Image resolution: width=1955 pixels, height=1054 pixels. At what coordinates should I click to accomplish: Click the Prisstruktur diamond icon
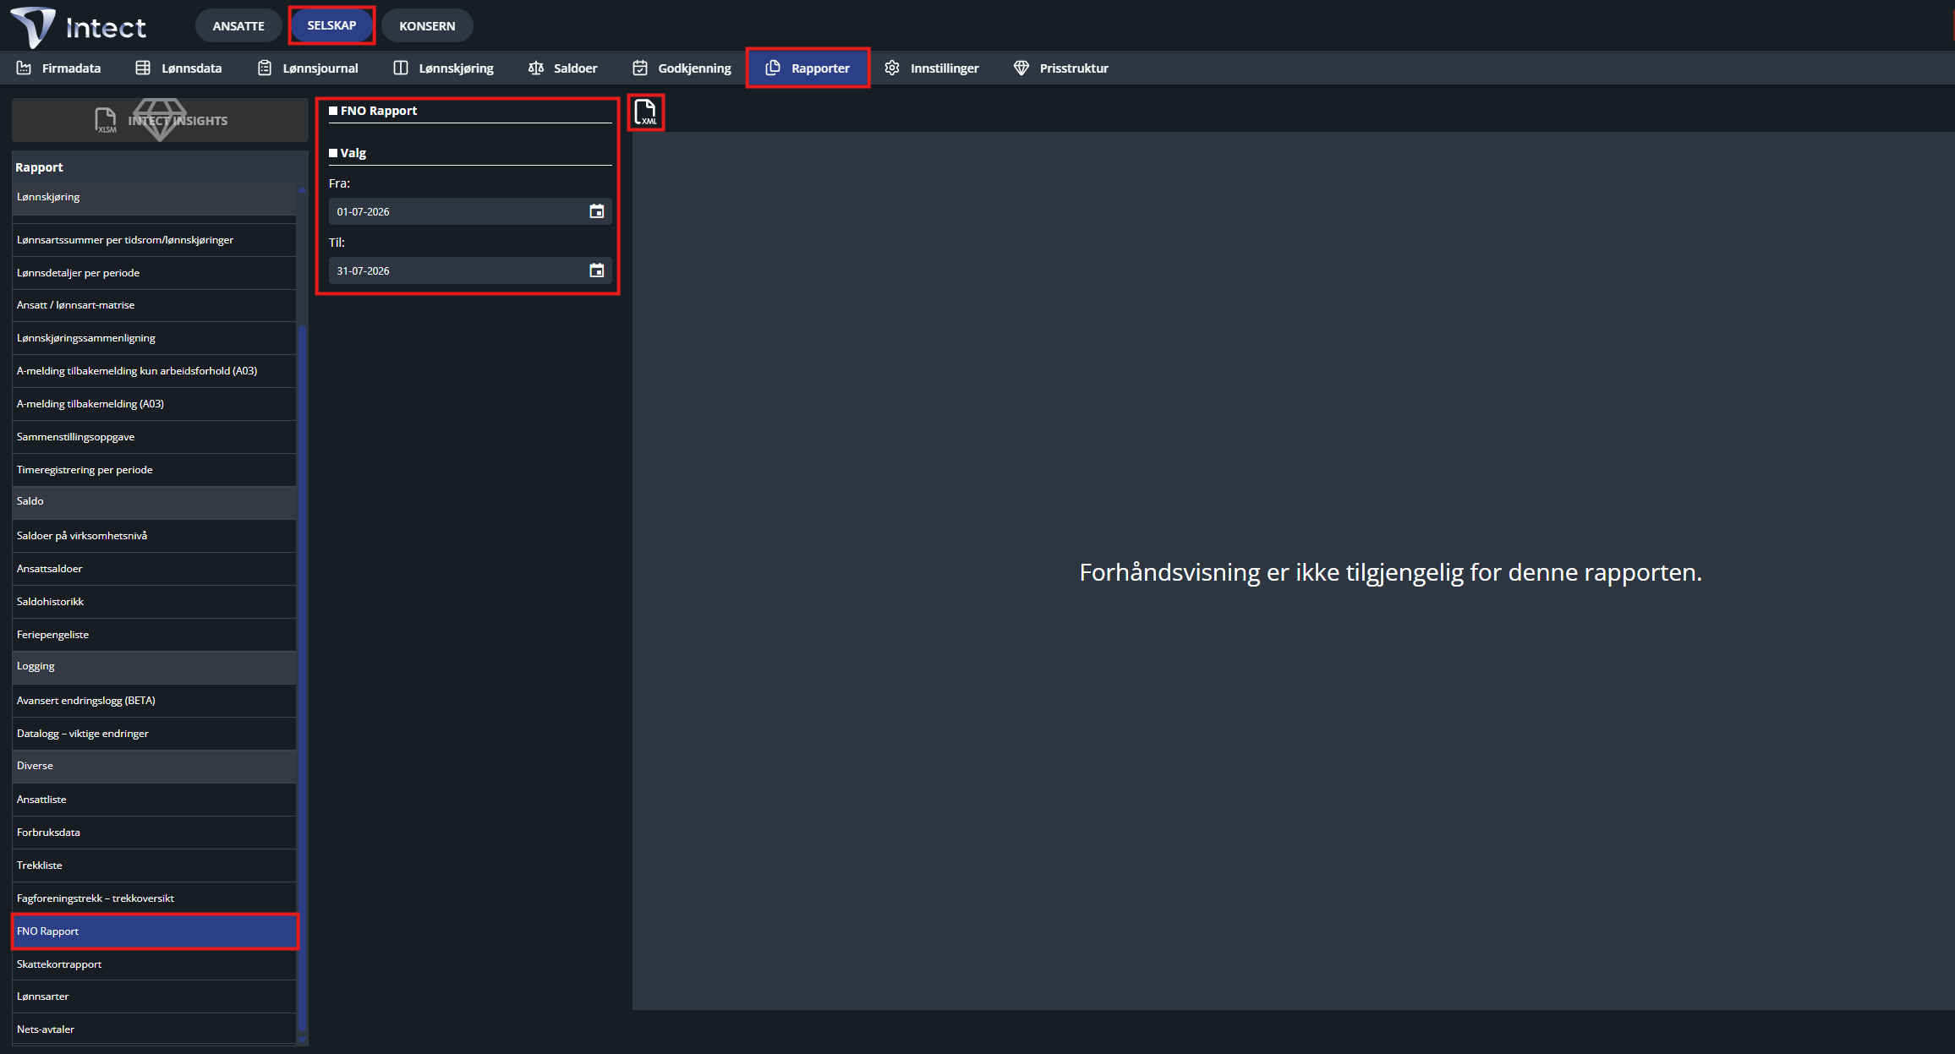[1021, 68]
